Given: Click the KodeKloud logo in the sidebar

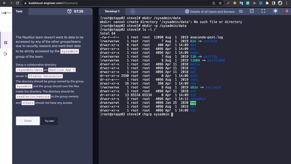Looking at the screenshot, I should click(x=6, y=13).
